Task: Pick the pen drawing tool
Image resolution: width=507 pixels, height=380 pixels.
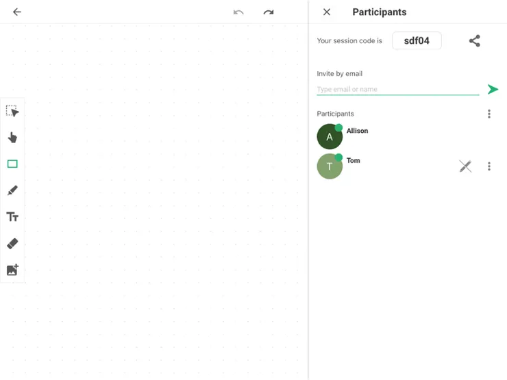Action: pos(12,190)
